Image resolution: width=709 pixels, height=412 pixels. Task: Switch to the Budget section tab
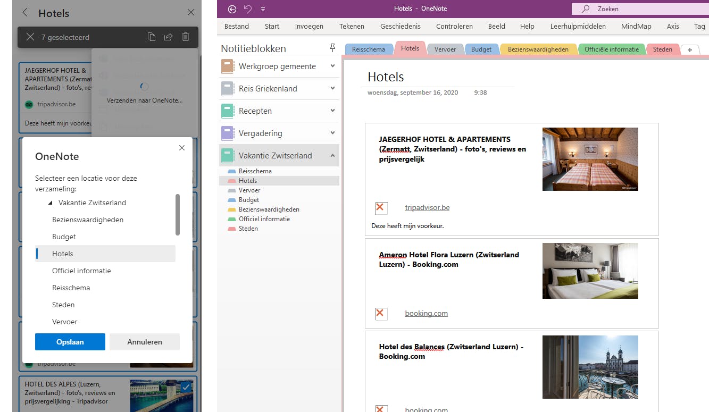pyautogui.click(x=481, y=49)
